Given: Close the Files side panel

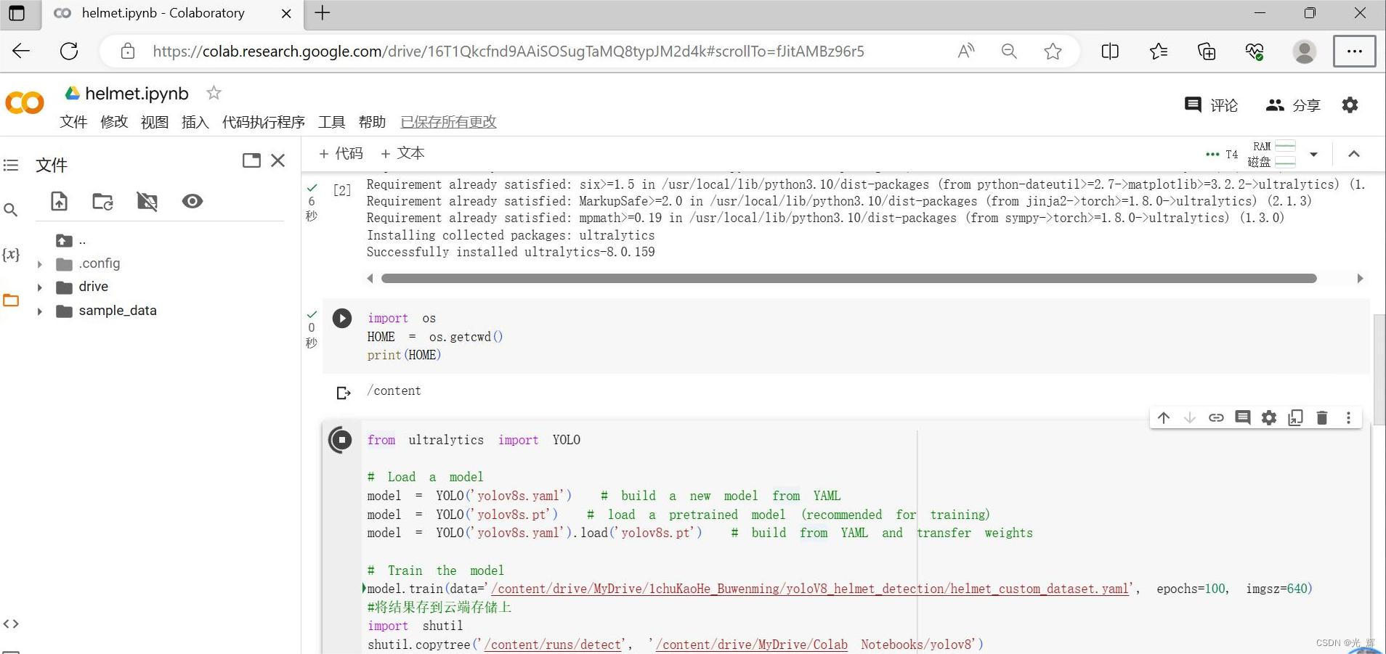Looking at the screenshot, I should pos(277,160).
